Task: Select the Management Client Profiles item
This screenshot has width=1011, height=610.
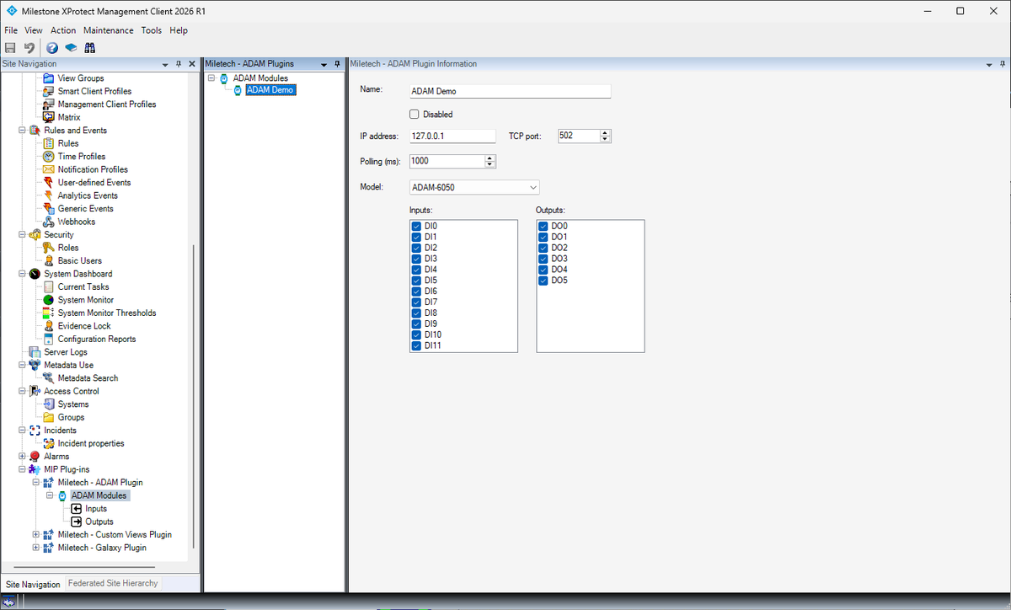Action: [107, 104]
